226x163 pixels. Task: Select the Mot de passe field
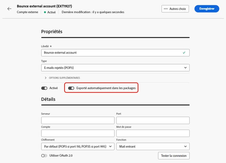(152, 133)
